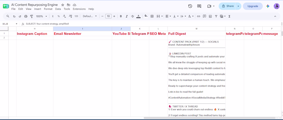This screenshot has height=120, width=283.
Task: Toggle italic formatting
Action: tap(127, 16)
